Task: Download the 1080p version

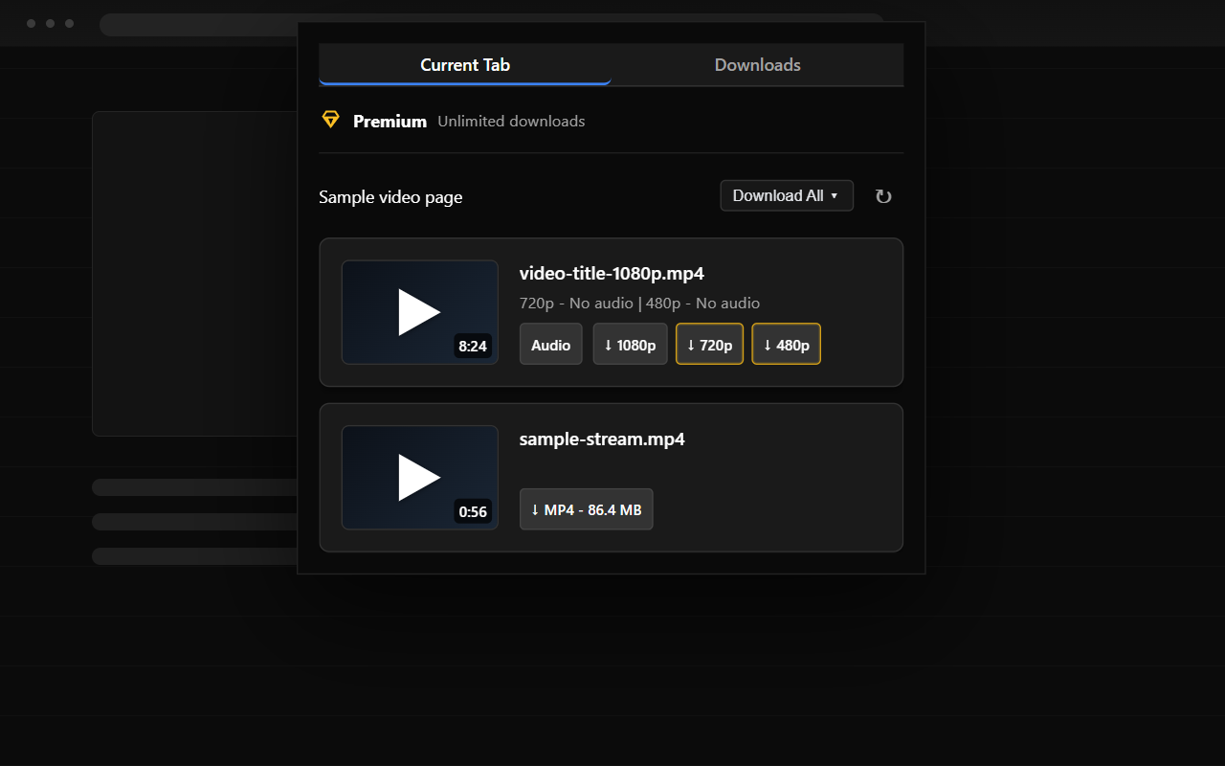Action: (x=630, y=345)
